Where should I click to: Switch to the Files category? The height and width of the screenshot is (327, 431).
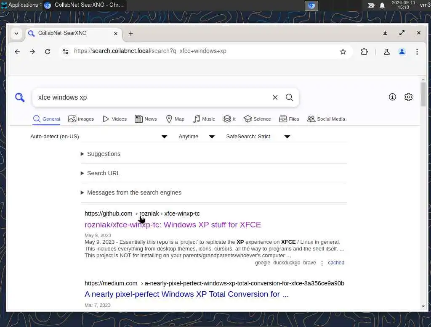[x=289, y=119]
